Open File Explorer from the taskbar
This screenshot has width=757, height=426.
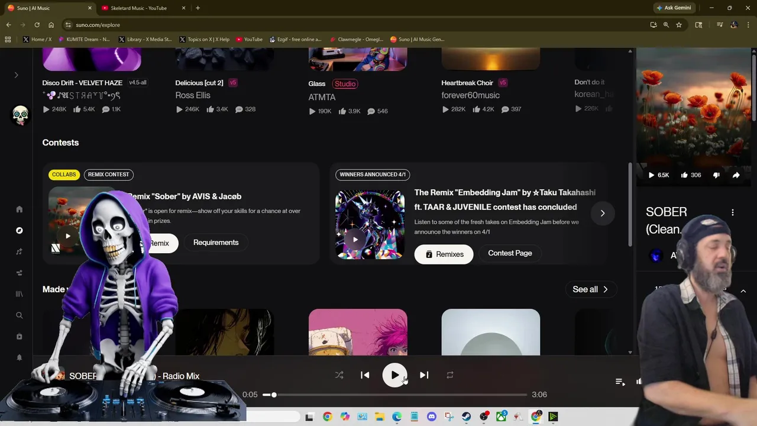click(379, 417)
